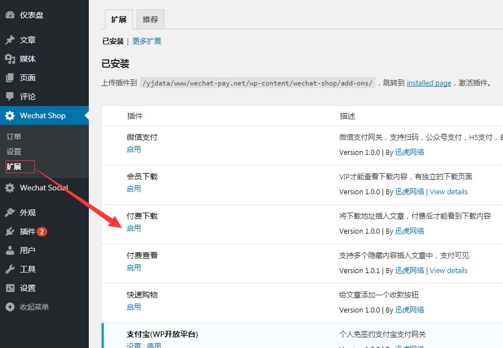
Task: Click the 已安装 page heading
Action: point(115,64)
